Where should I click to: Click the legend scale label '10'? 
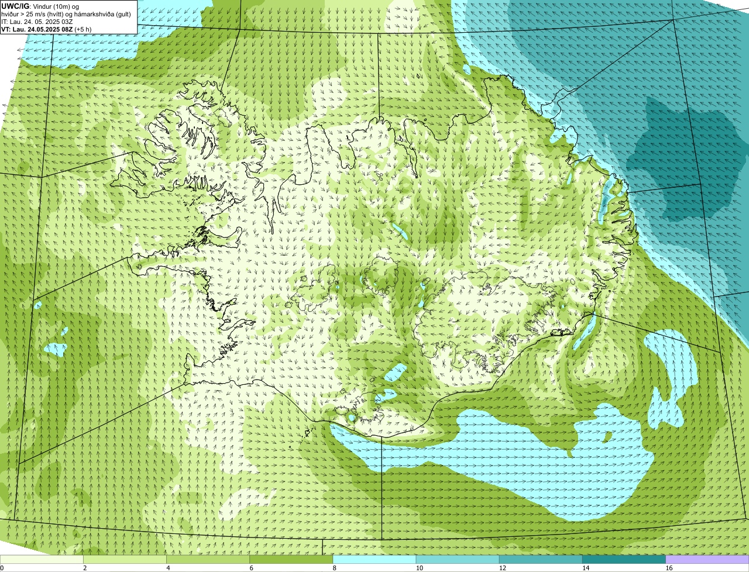(x=420, y=568)
